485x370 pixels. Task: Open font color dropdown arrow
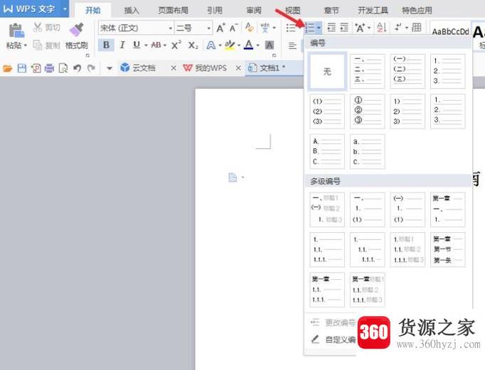tap(257, 45)
